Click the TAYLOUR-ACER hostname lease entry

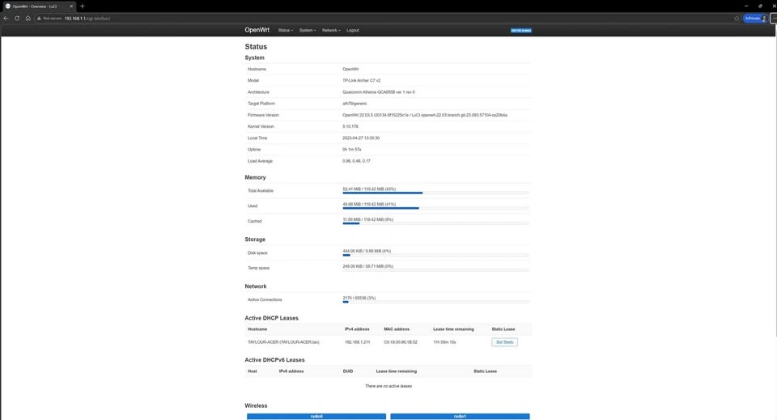point(283,342)
